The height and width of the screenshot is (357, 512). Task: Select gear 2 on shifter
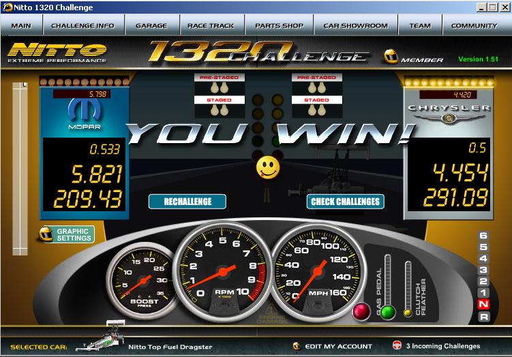tap(483, 281)
